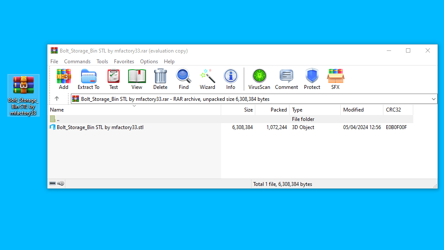Click the Protect shield icon

pos(312,79)
